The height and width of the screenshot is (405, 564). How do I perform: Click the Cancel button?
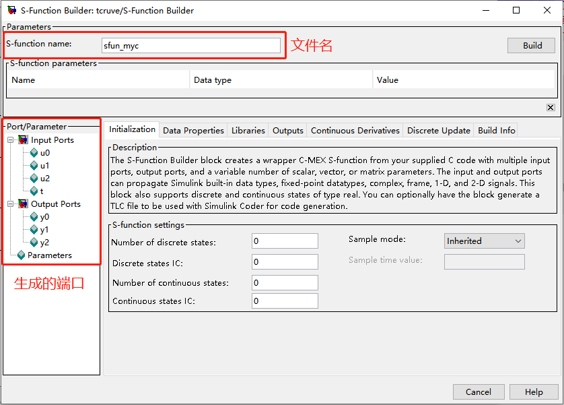(x=479, y=392)
